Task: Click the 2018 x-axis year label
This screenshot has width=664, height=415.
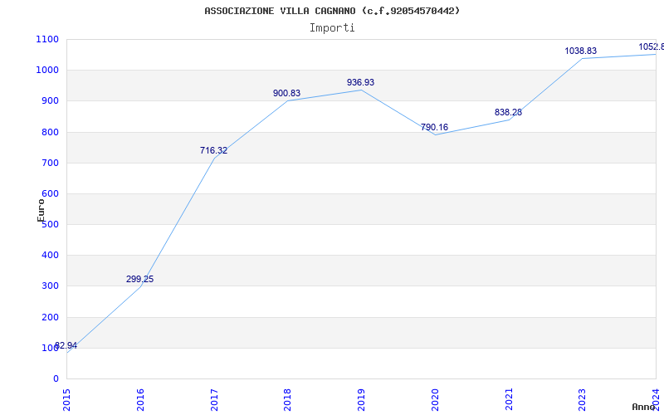Action: point(287,399)
